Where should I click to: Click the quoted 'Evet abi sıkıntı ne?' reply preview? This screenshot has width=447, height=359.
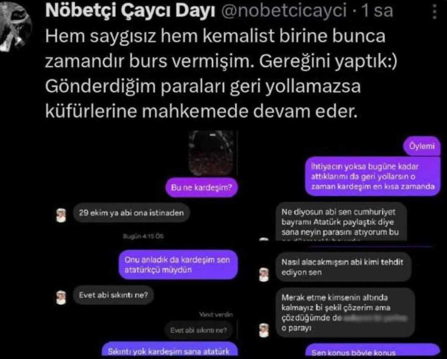coord(199,330)
